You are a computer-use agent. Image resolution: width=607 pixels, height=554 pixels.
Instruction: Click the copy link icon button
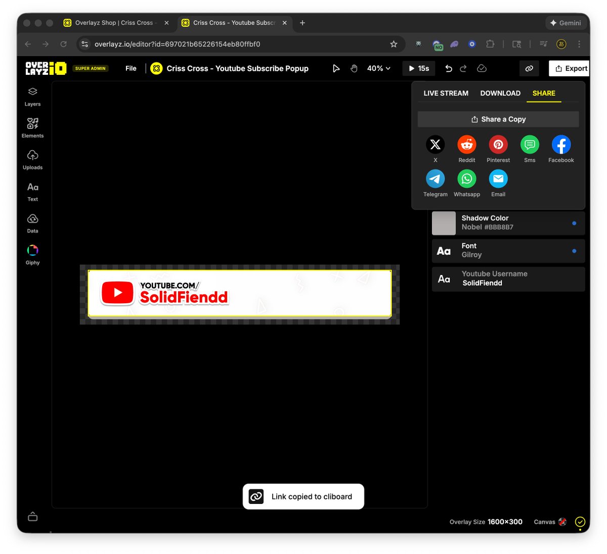[529, 68]
